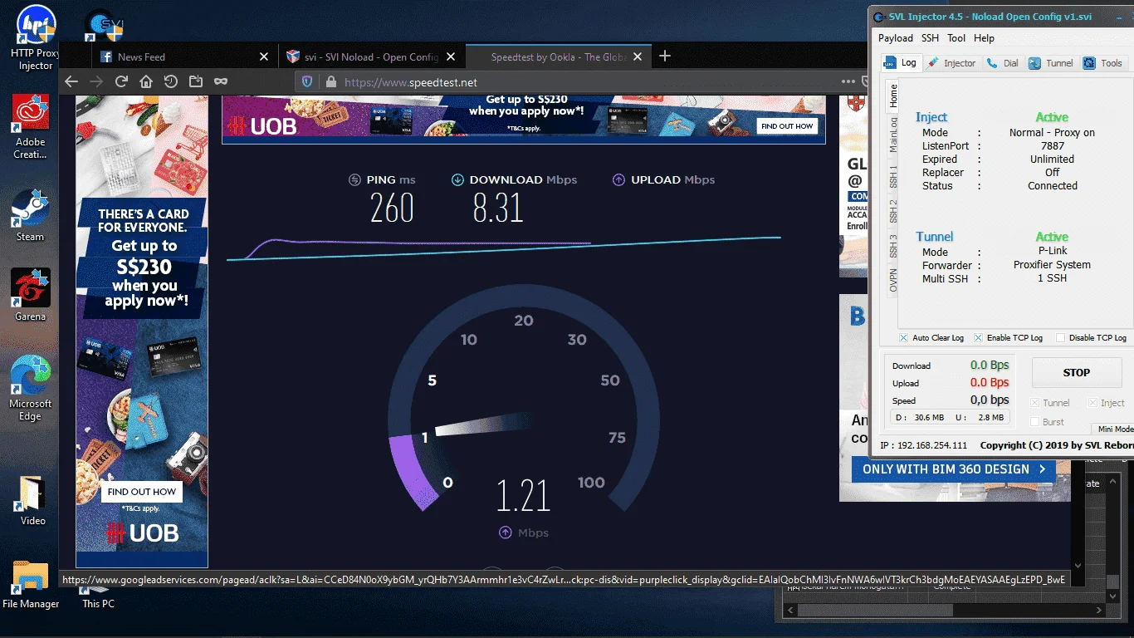Image resolution: width=1134 pixels, height=638 pixels.
Task: Launch Steam from the desktop
Action: tap(31, 214)
